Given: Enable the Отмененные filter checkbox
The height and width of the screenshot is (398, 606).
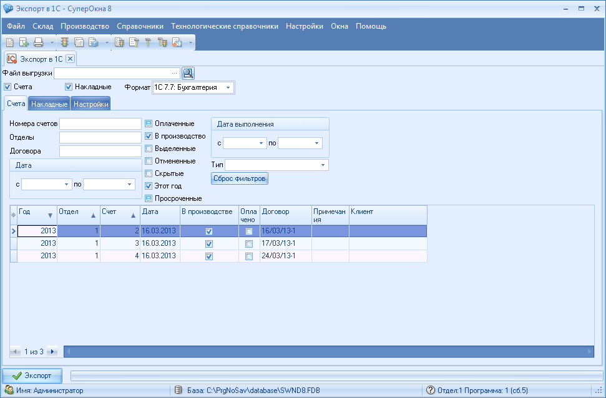Looking at the screenshot, I should tap(149, 161).
